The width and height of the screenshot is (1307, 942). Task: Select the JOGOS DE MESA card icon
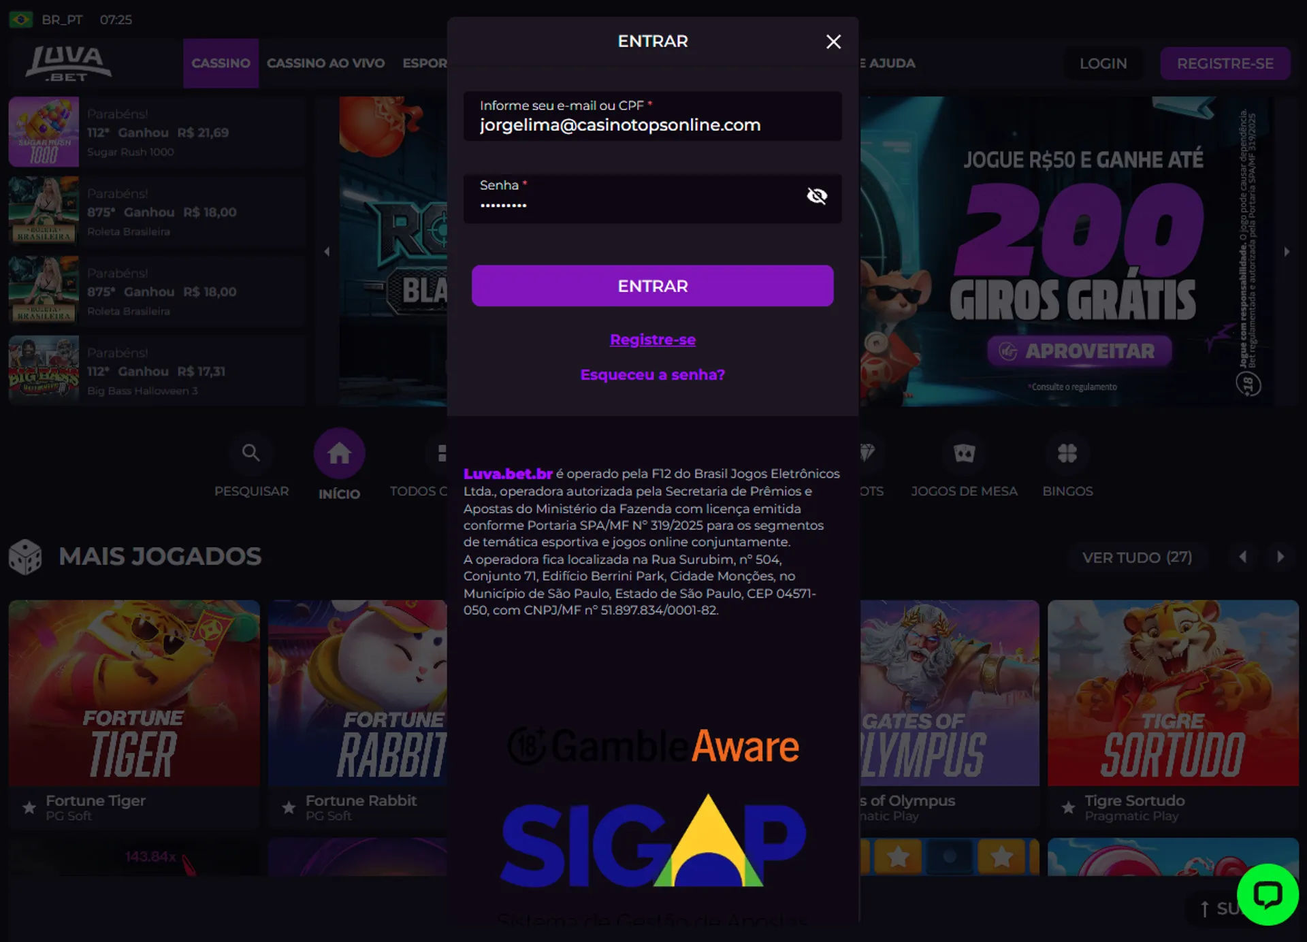click(964, 451)
